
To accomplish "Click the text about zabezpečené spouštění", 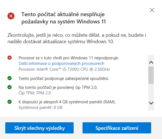I will point(64,79).
